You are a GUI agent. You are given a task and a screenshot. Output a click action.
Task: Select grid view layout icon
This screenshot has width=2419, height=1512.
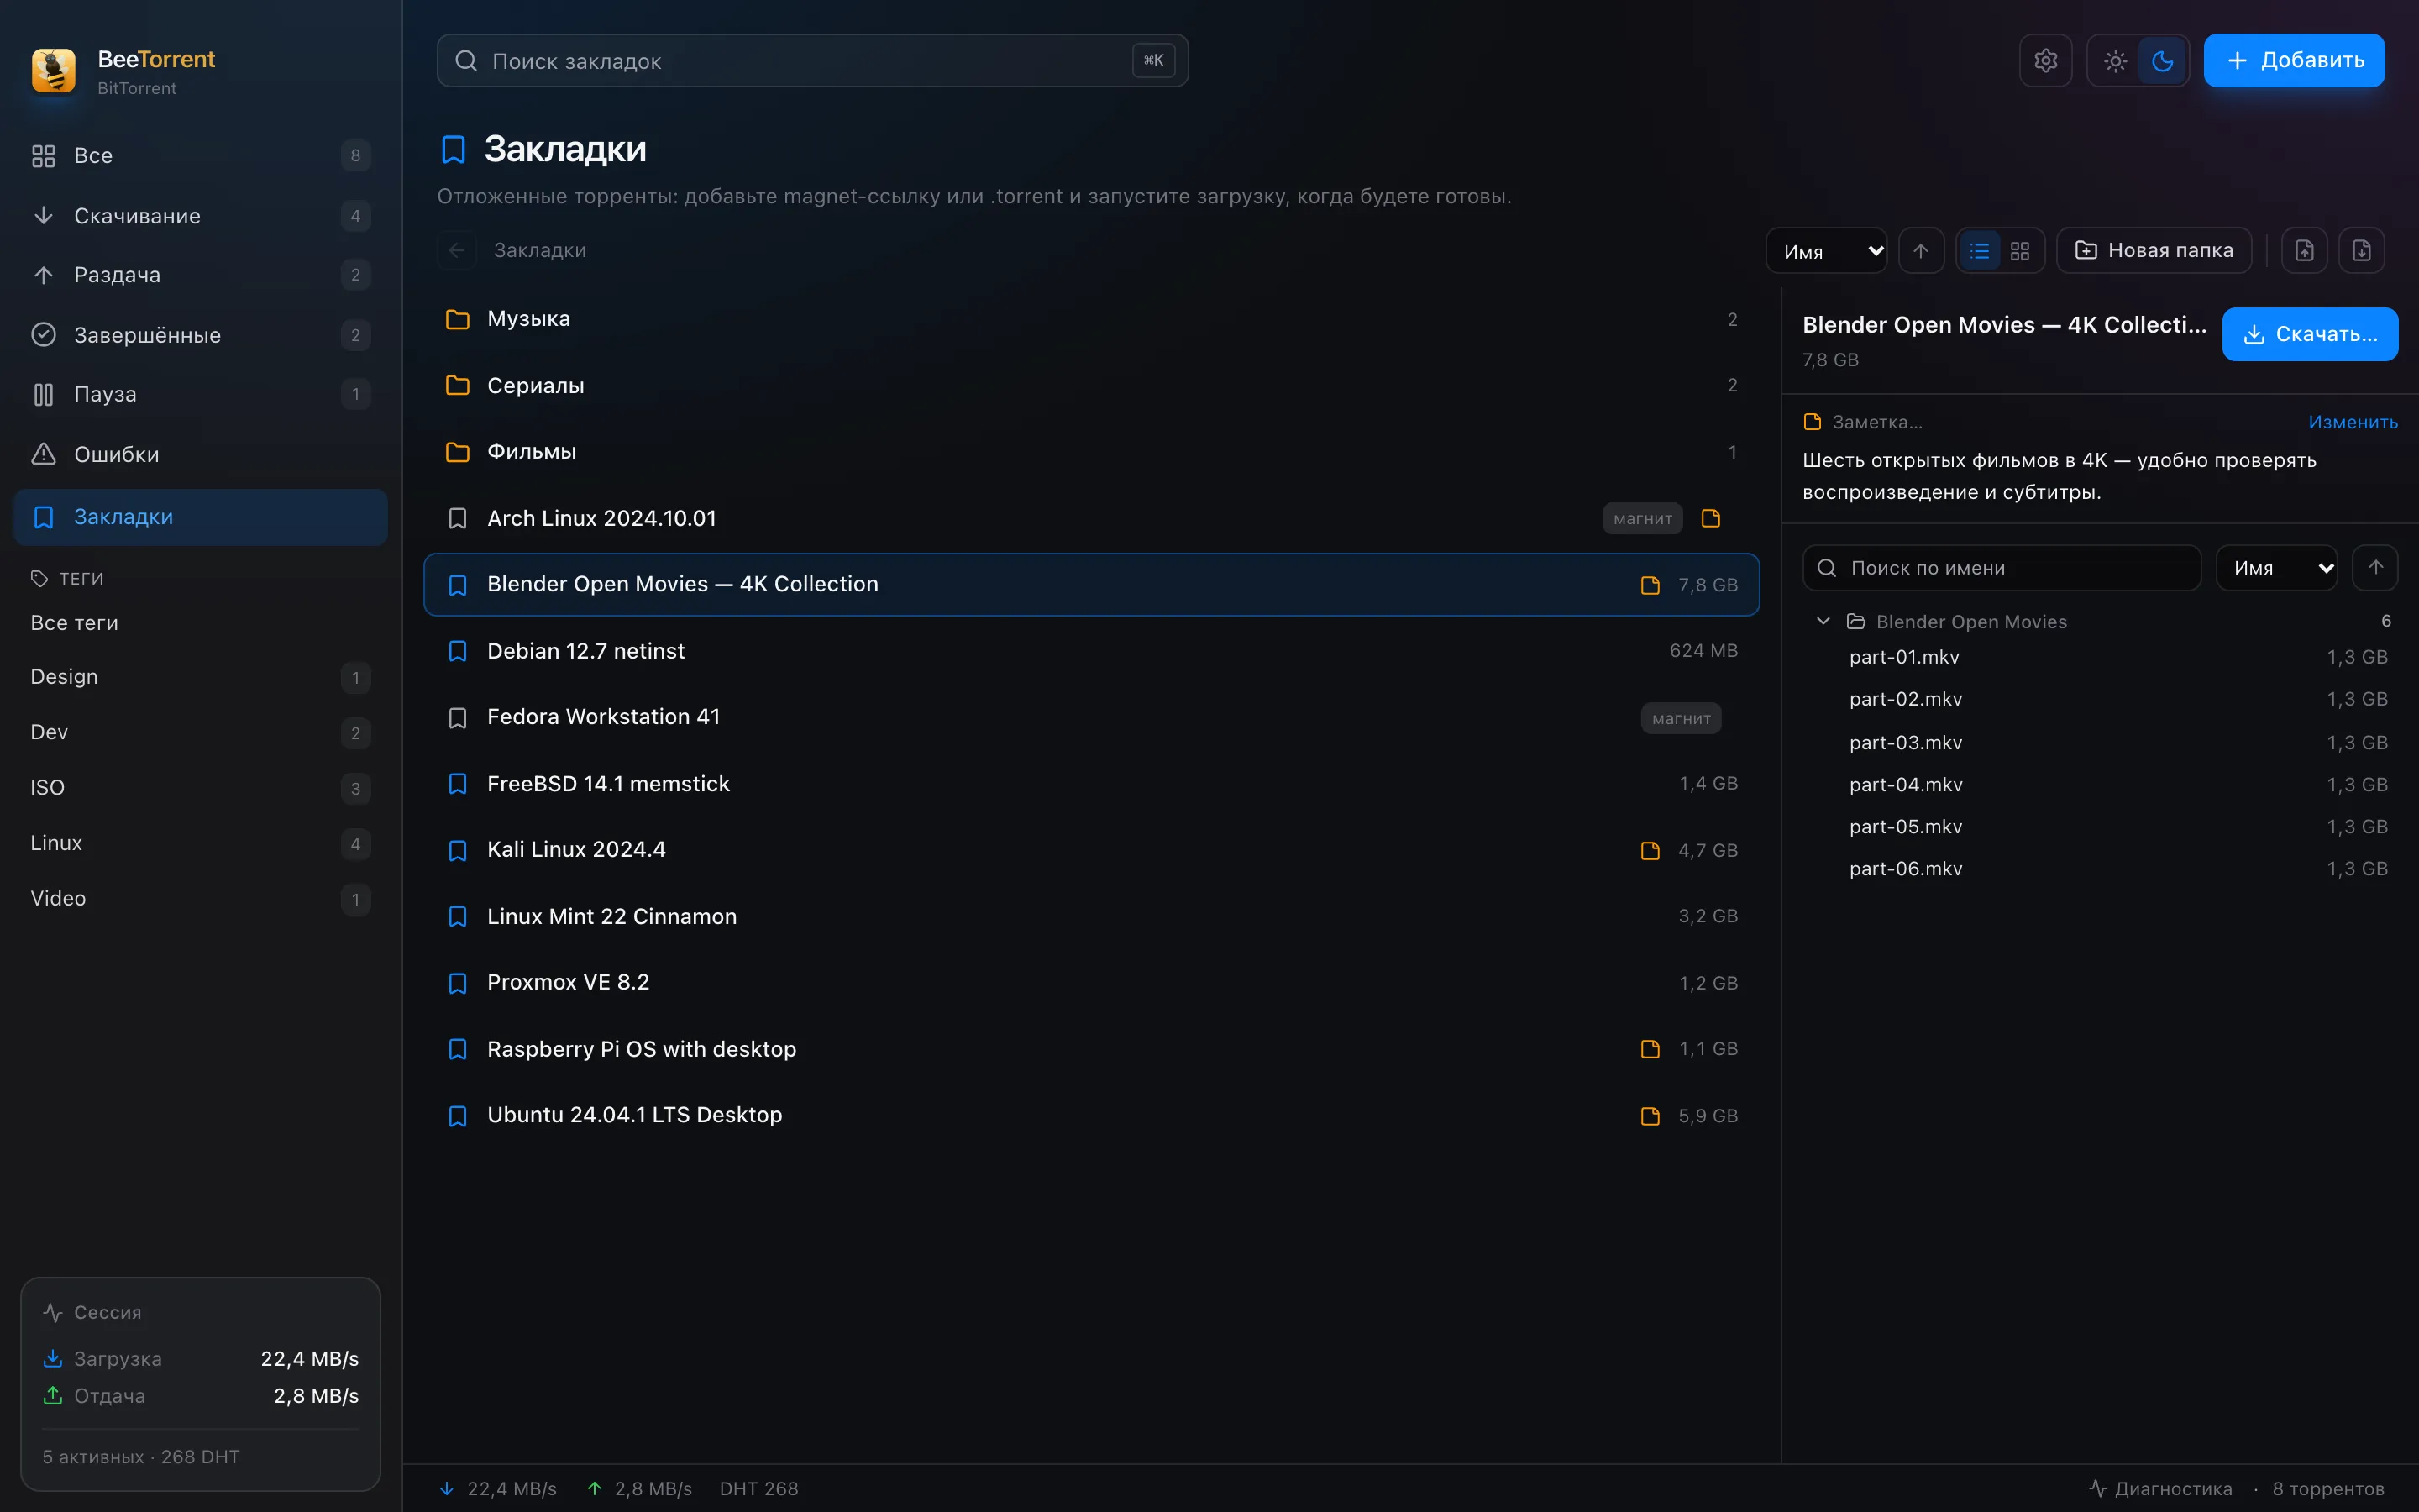pyautogui.click(x=2020, y=251)
